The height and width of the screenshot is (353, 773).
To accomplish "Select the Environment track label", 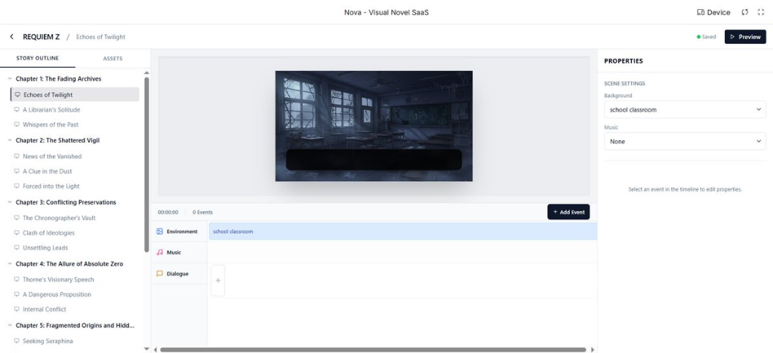I will click(182, 232).
